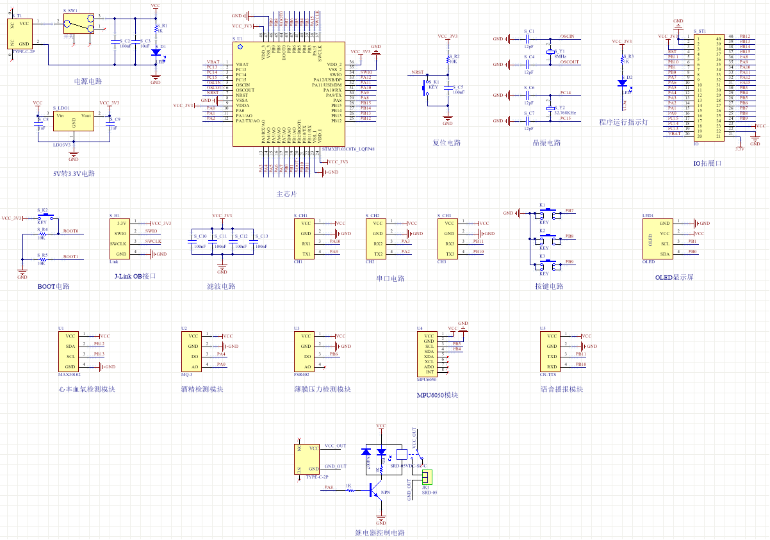This screenshot has width=770, height=540.
Task: Select the H1 Link connector block
Action: 120,238
